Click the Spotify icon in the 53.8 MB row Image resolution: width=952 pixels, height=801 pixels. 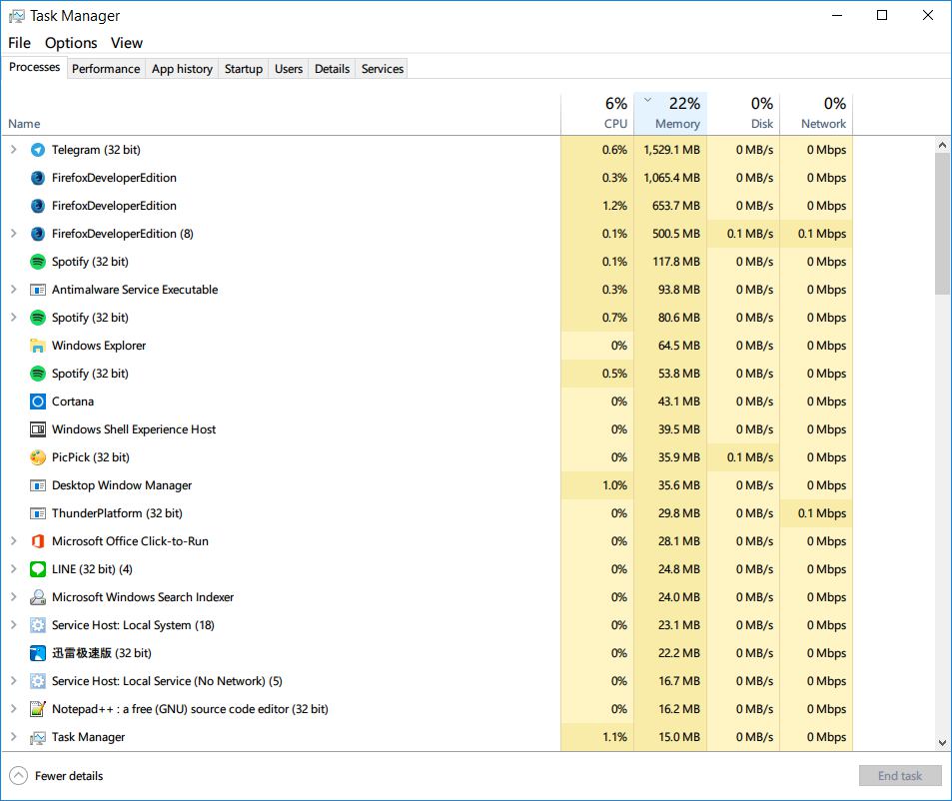click(x=38, y=374)
